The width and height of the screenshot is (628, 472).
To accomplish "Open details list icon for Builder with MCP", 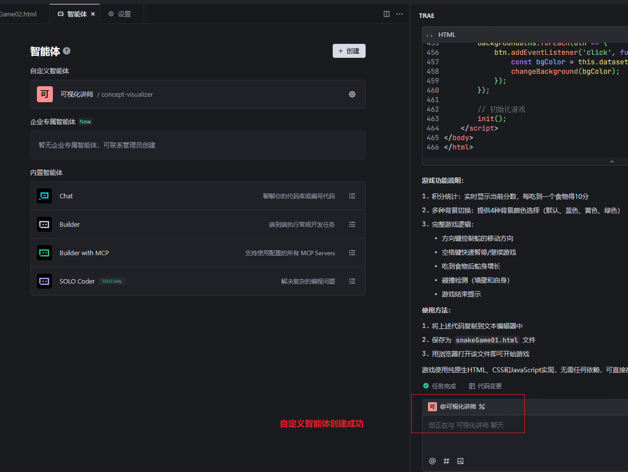I will coord(352,253).
